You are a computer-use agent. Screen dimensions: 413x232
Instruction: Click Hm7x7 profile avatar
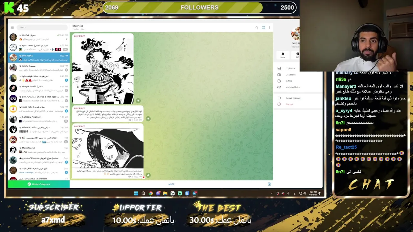pyautogui.click(x=13, y=37)
